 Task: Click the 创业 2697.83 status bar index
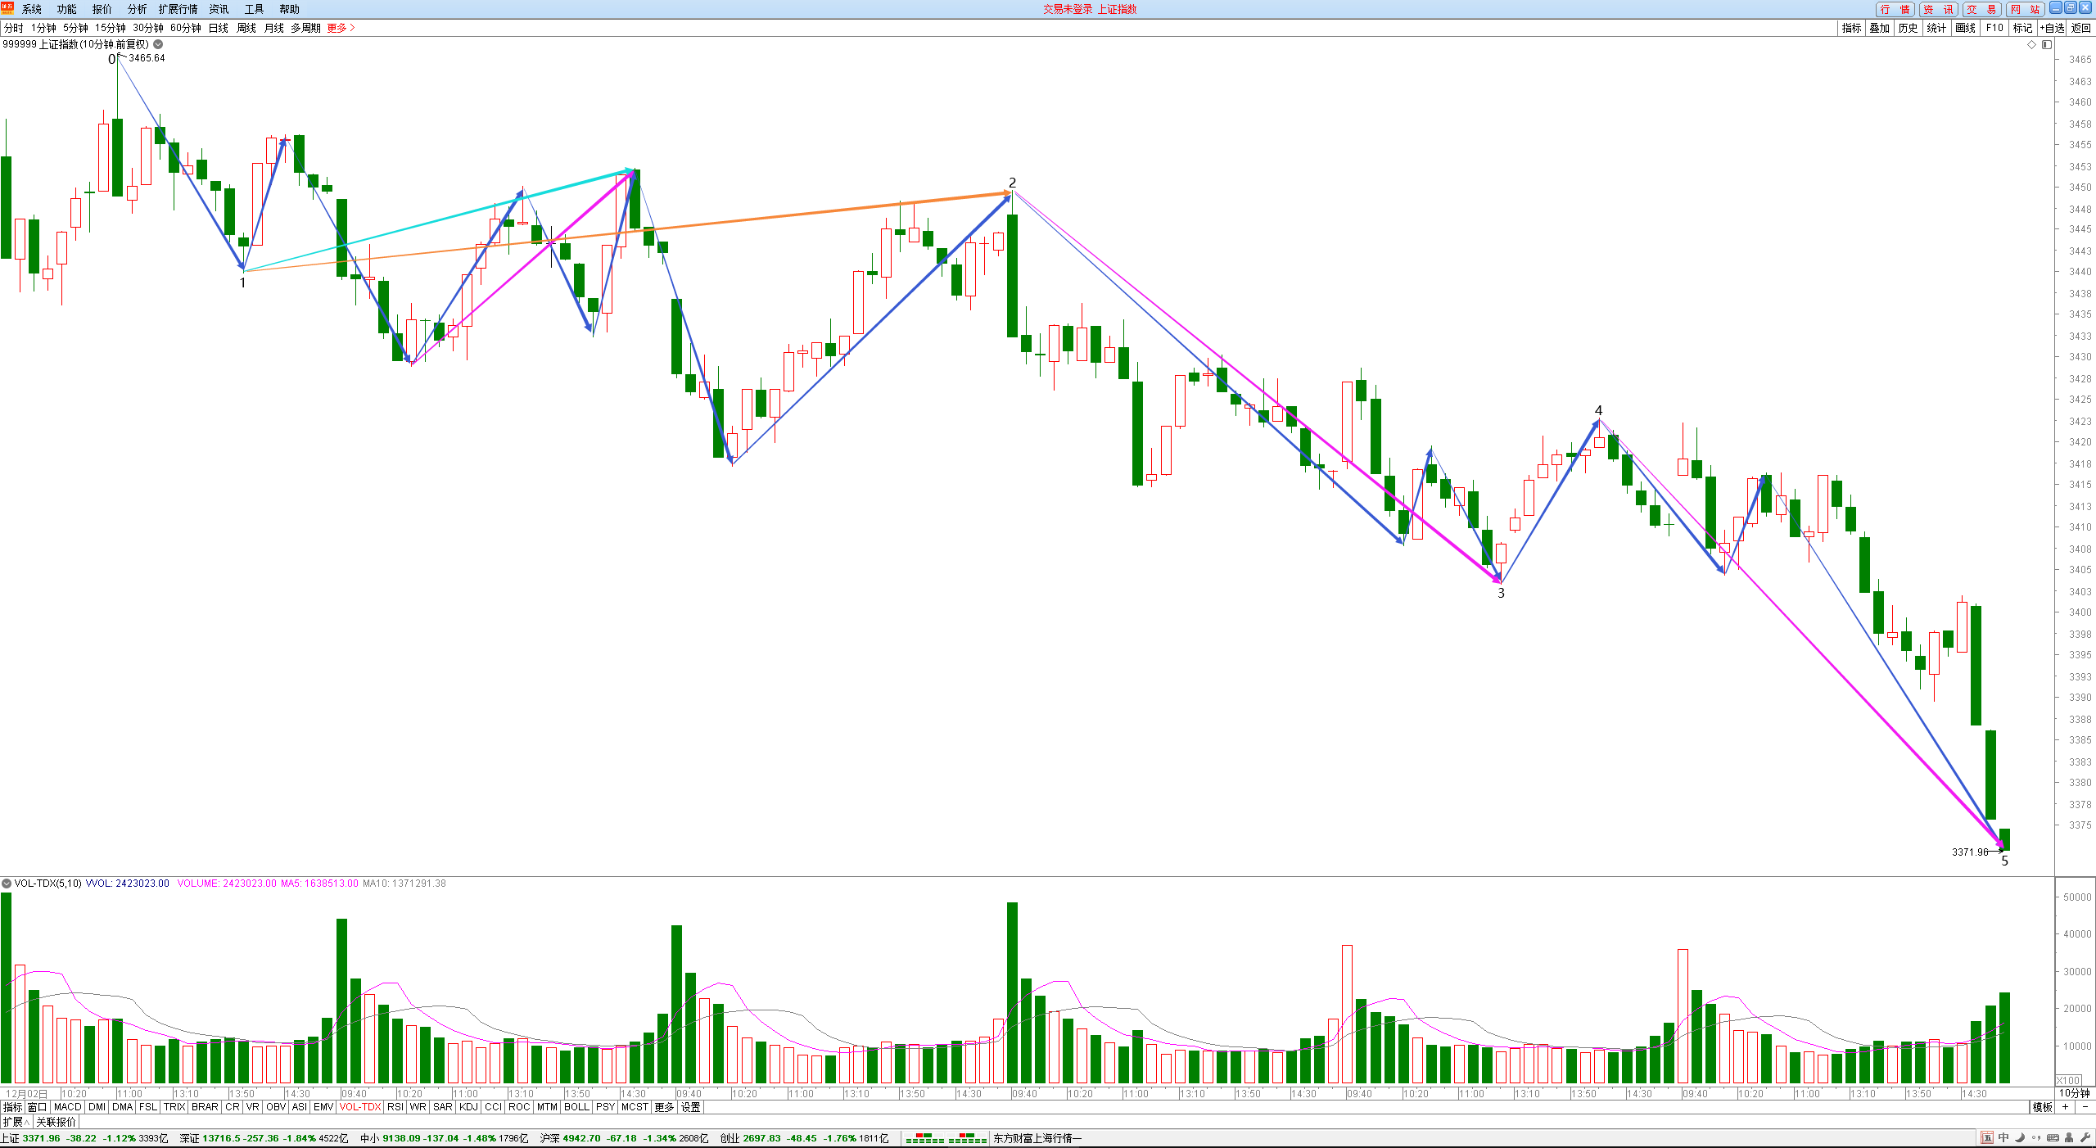tap(804, 1138)
